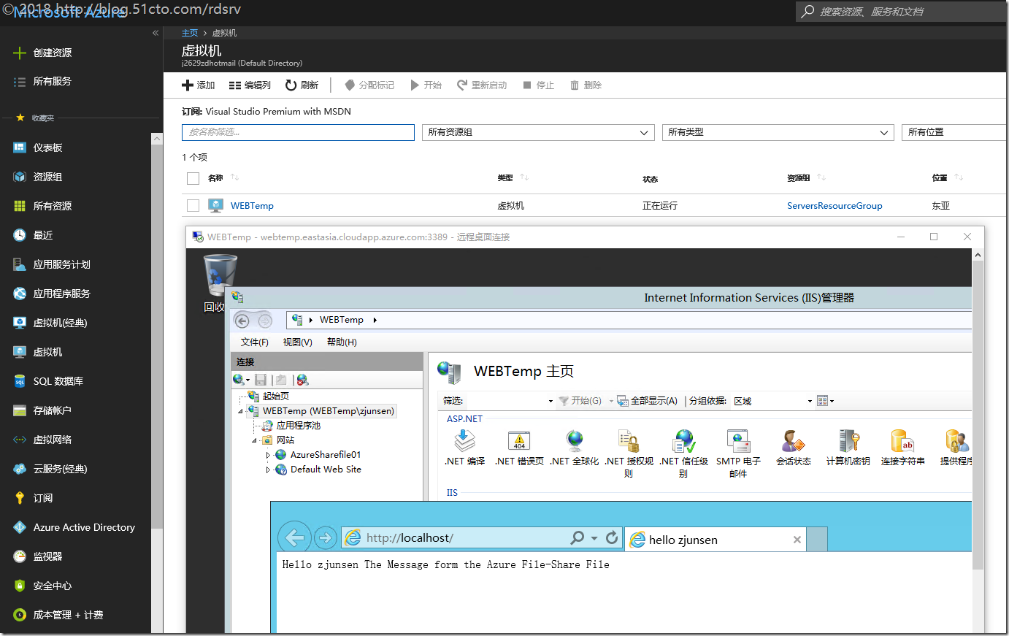Open the IIS view mode icon dropdown
Screen dimensions: 1009x636
pos(825,401)
